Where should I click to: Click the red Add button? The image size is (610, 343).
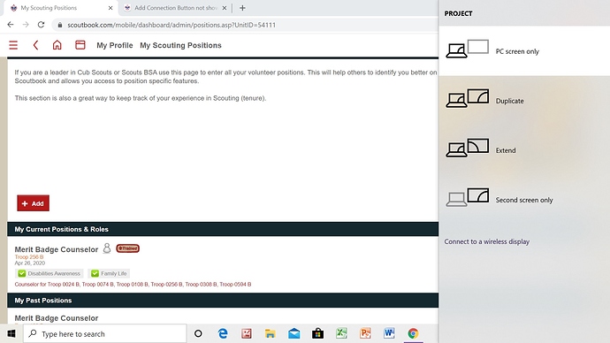pos(33,203)
